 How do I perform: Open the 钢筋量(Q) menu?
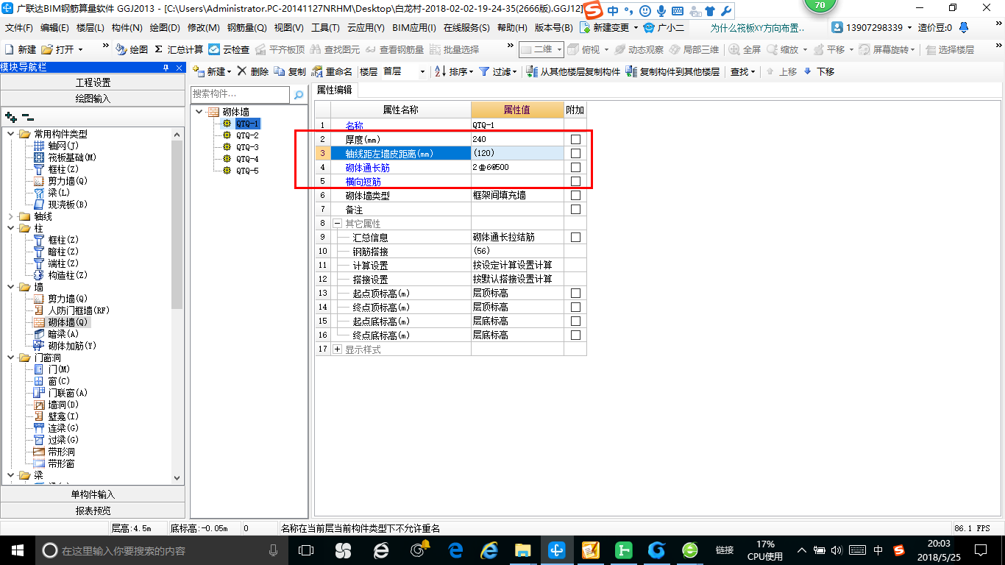tap(246, 28)
